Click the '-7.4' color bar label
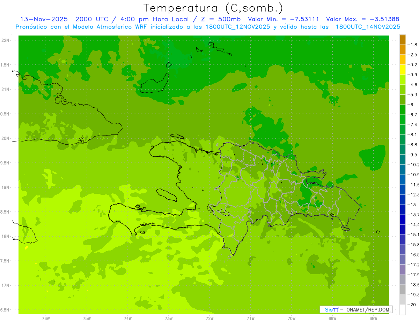 (x=413, y=124)
